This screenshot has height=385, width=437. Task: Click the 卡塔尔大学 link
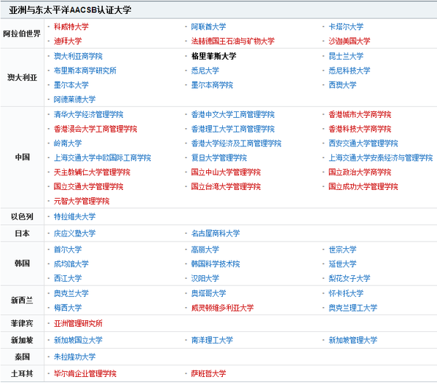point(346,27)
